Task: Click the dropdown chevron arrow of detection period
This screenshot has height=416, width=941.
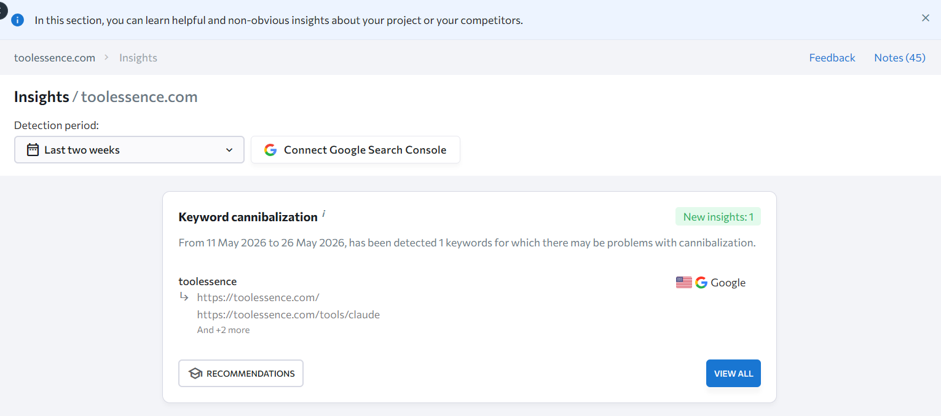Action: (229, 150)
